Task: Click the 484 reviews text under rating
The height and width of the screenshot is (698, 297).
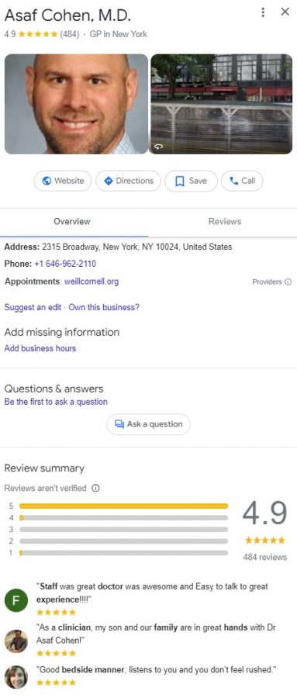Action: [x=265, y=558]
